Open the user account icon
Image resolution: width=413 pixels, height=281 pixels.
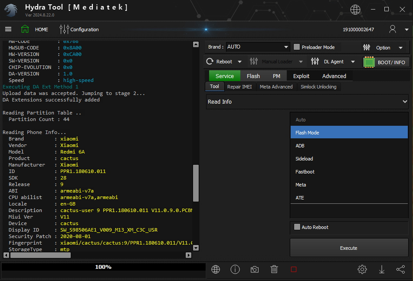393,29
